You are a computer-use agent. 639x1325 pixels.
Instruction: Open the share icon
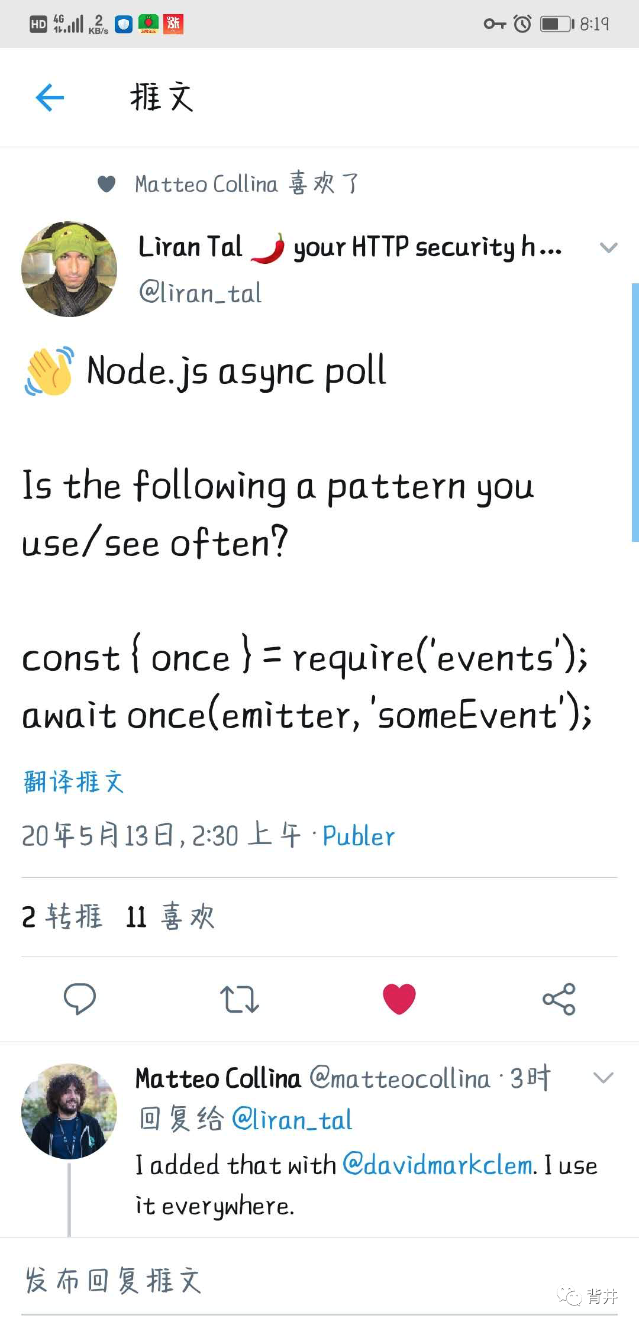[x=559, y=998]
